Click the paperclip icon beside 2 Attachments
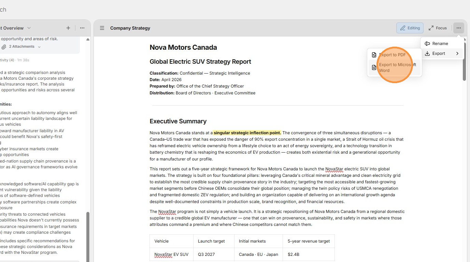The image size is (470, 262). 4,47
